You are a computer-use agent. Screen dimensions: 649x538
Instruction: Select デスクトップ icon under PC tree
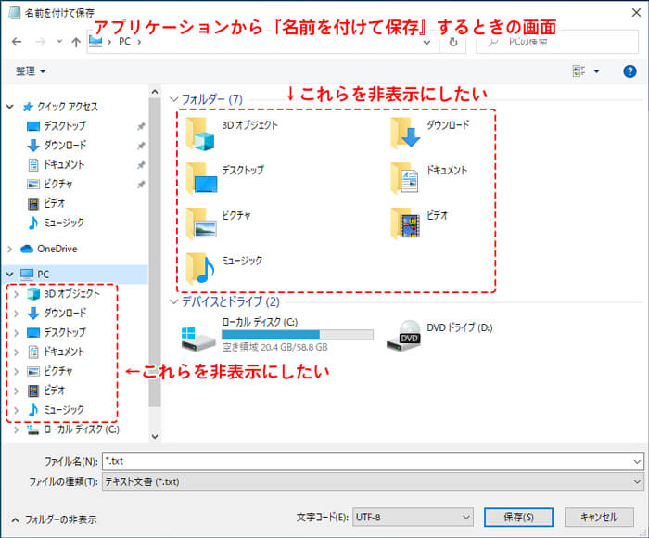[x=33, y=333]
